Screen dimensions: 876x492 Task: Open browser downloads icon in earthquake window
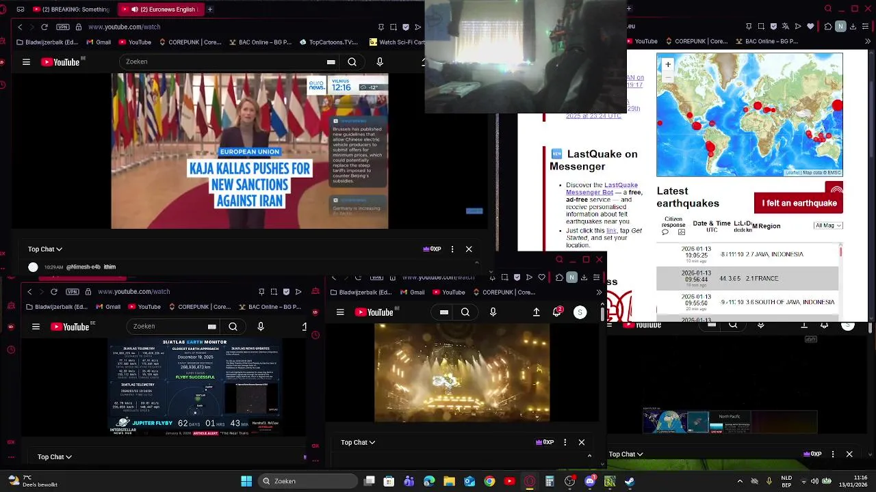[x=853, y=27]
